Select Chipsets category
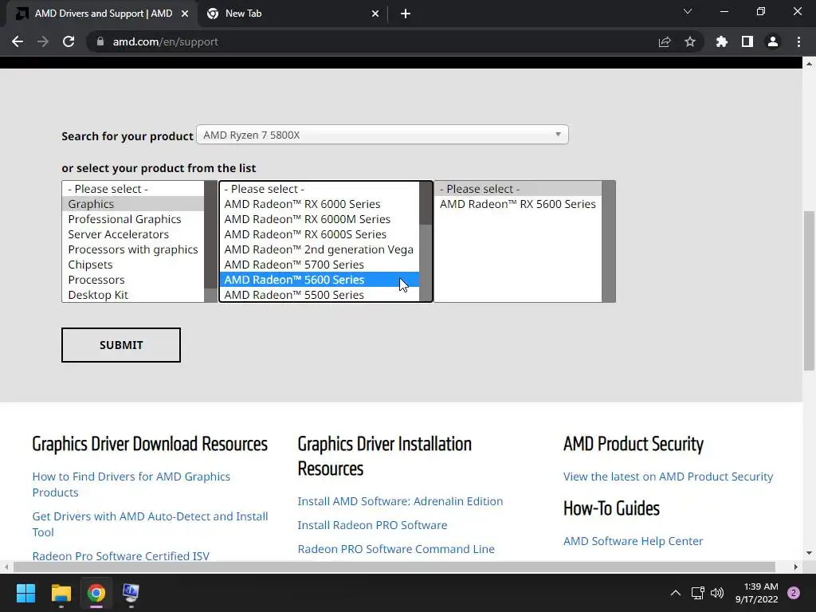The height and width of the screenshot is (612, 816). (x=133, y=265)
